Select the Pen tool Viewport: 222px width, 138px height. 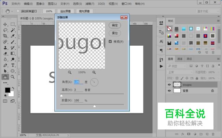5,65
